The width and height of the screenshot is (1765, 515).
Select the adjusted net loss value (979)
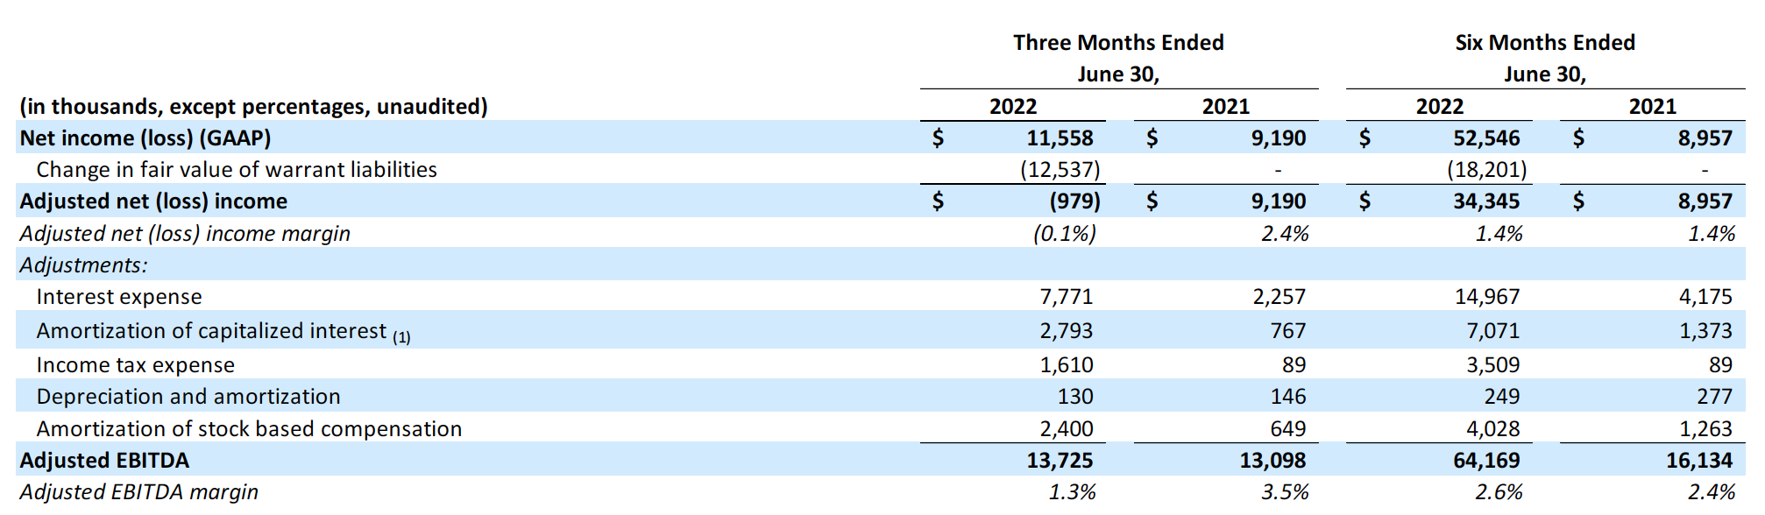click(x=1074, y=201)
